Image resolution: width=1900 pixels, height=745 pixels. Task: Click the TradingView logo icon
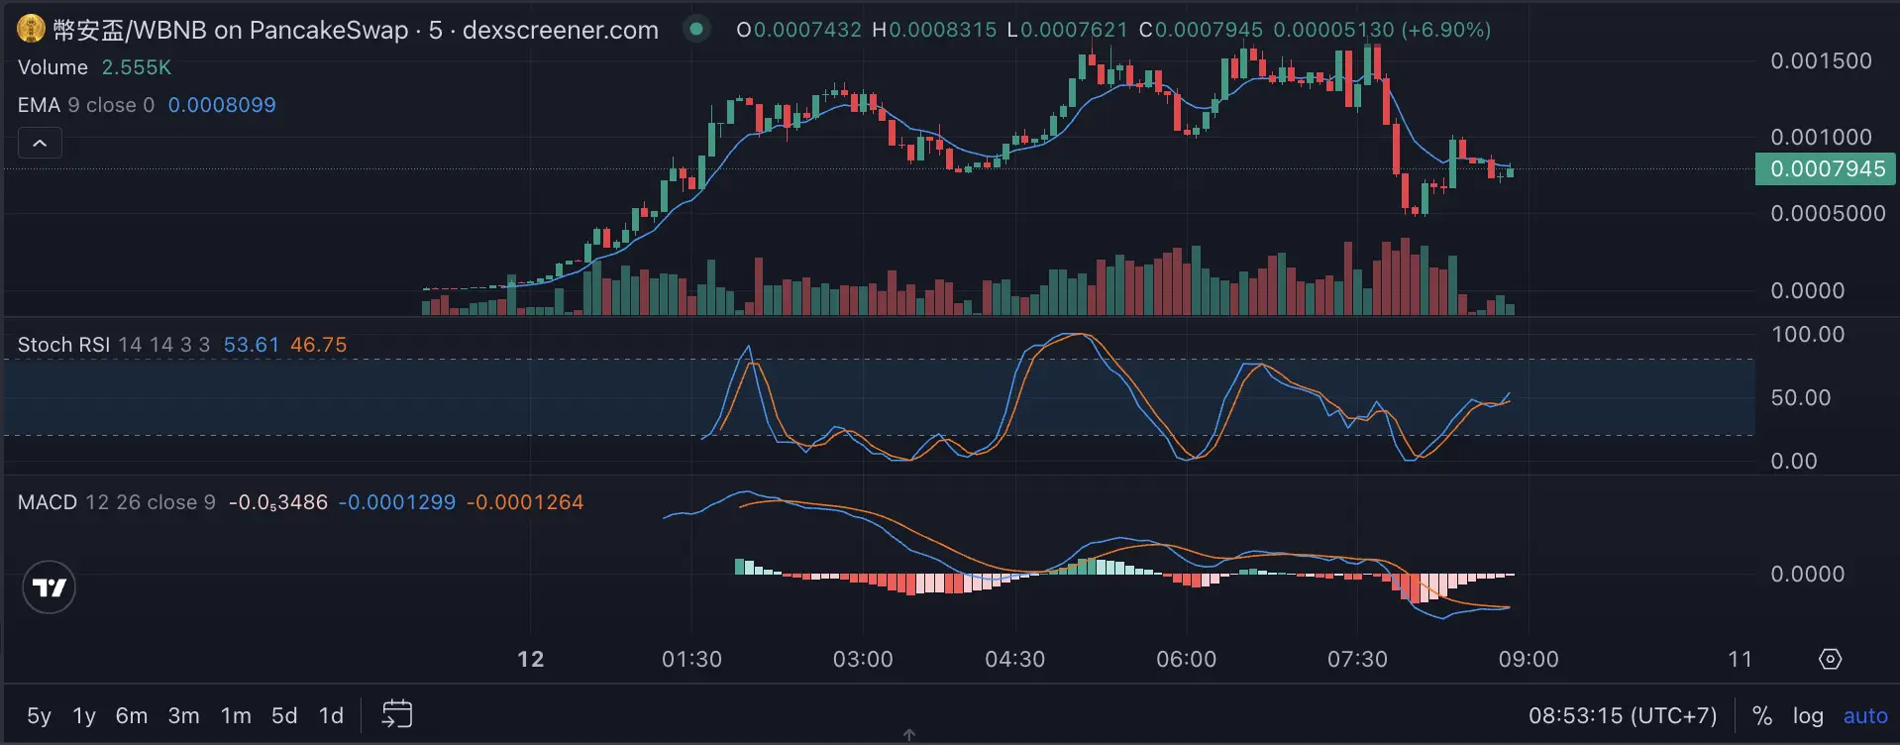click(x=49, y=587)
